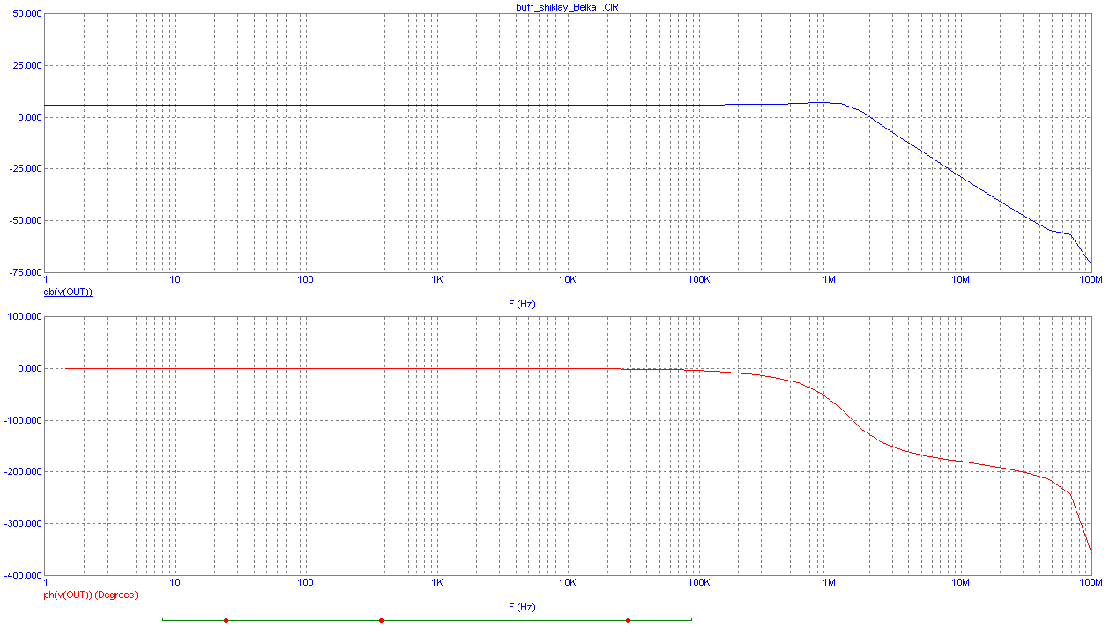This screenshot has width=1117, height=643.
Task: Click the -400.000 value on phase axis
Action: point(22,576)
